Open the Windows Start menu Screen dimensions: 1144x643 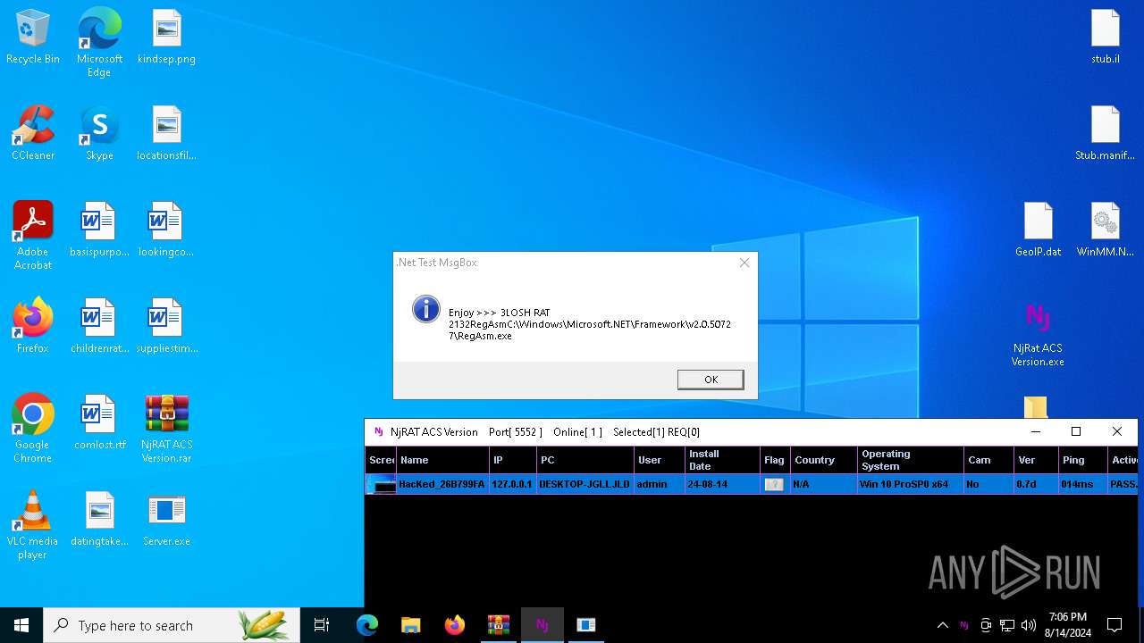[x=21, y=625]
